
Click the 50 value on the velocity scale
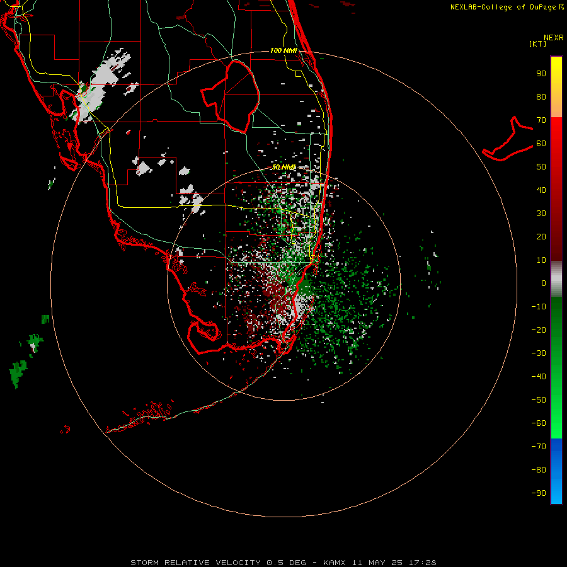pyautogui.click(x=541, y=167)
